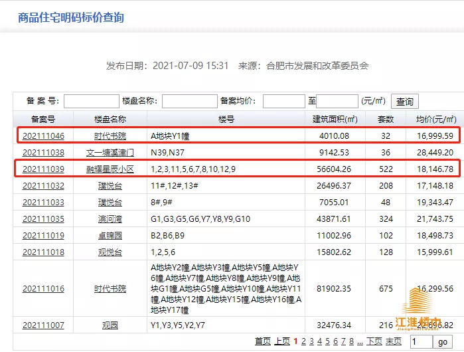This screenshot has height=352, width=464.
Task: Select page 4 in pagination
Action: click(319, 341)
